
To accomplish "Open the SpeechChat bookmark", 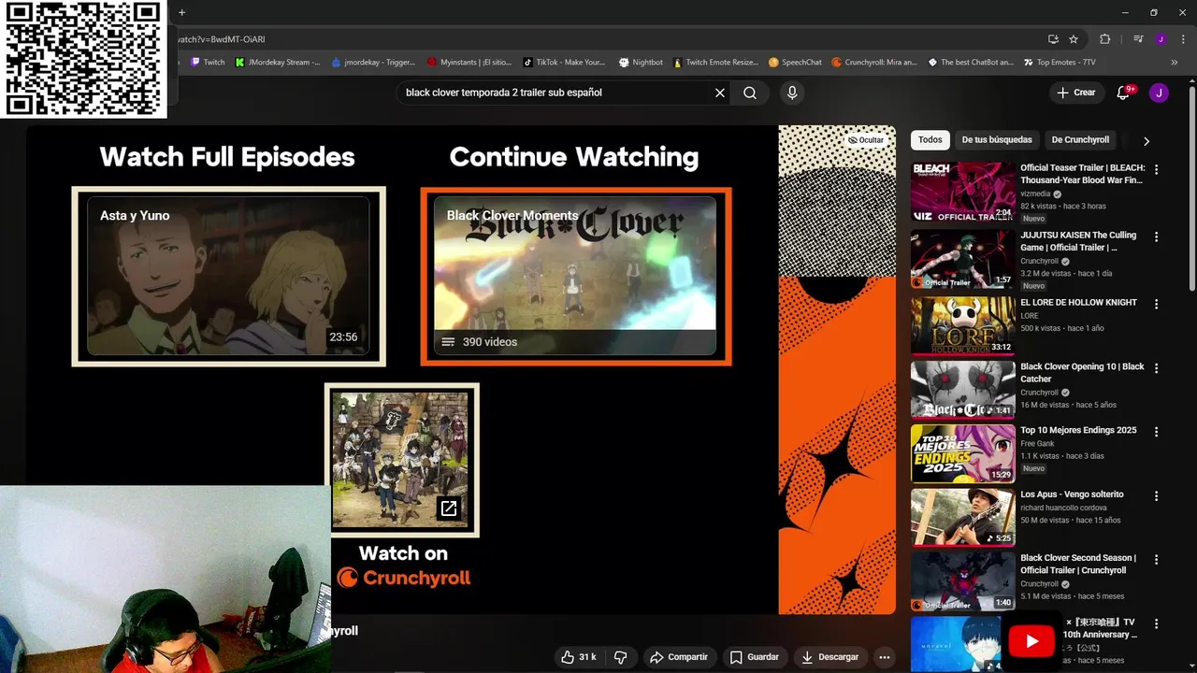I will click(x=795, y=63).
